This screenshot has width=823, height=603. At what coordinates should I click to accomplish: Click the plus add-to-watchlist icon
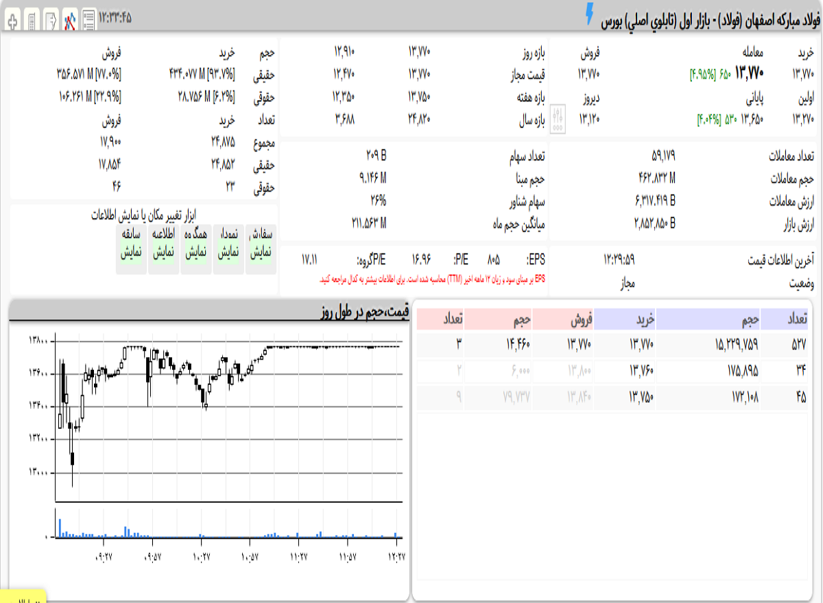tap(12, 21)
